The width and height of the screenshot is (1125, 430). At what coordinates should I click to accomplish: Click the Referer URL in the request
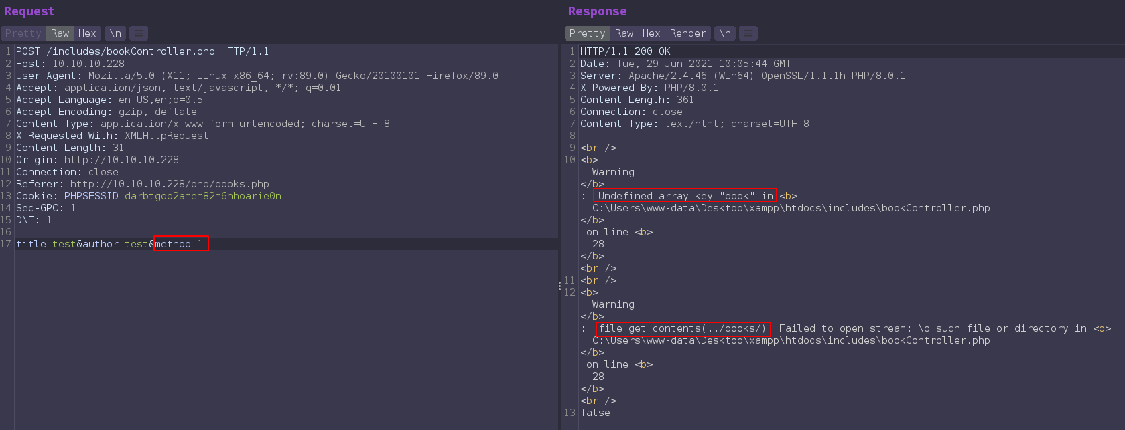(x=170, y=184)
